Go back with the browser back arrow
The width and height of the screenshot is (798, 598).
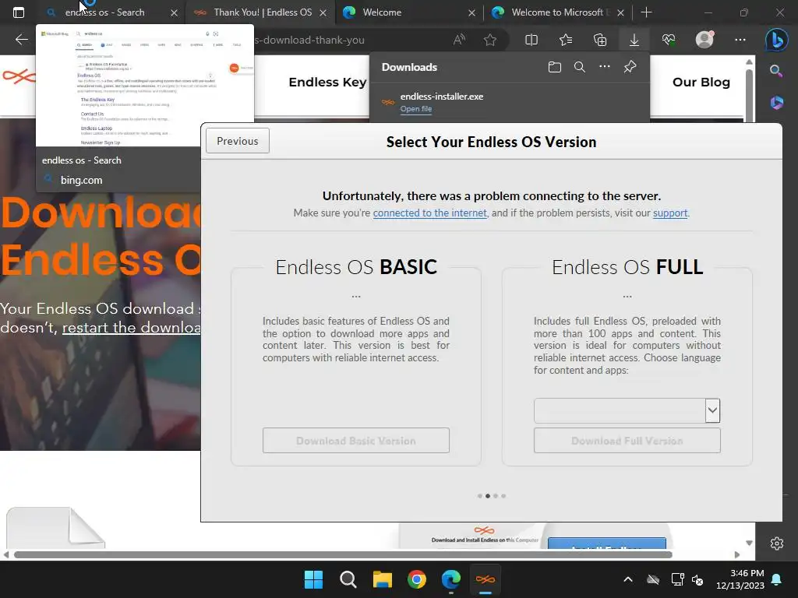tap(21, 40)
